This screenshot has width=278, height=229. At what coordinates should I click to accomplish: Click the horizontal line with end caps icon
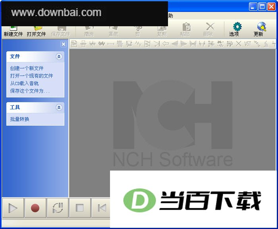coord(111,44)
